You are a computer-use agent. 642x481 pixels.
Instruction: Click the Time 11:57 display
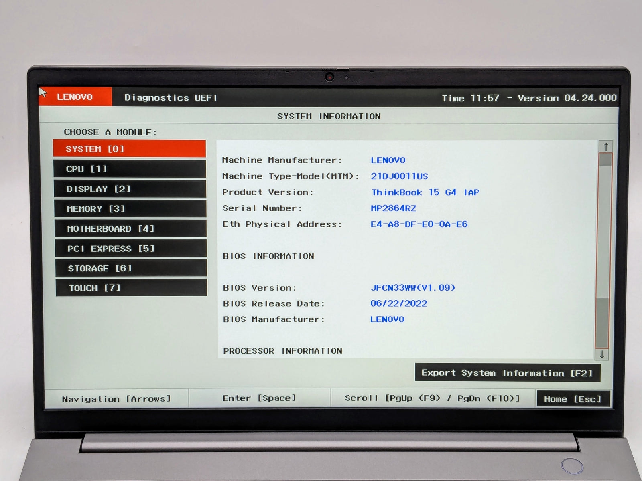pos(471,98)
